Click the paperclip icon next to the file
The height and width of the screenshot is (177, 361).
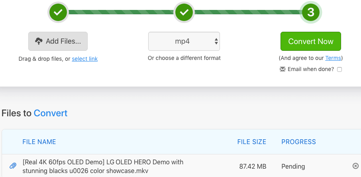(x=13, y=166)
